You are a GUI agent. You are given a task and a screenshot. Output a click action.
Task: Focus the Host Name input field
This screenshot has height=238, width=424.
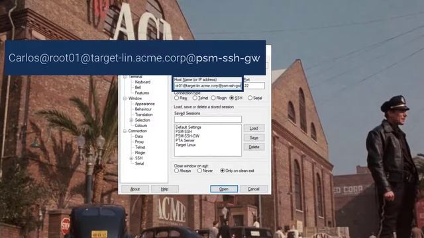[x=207, y=86]
